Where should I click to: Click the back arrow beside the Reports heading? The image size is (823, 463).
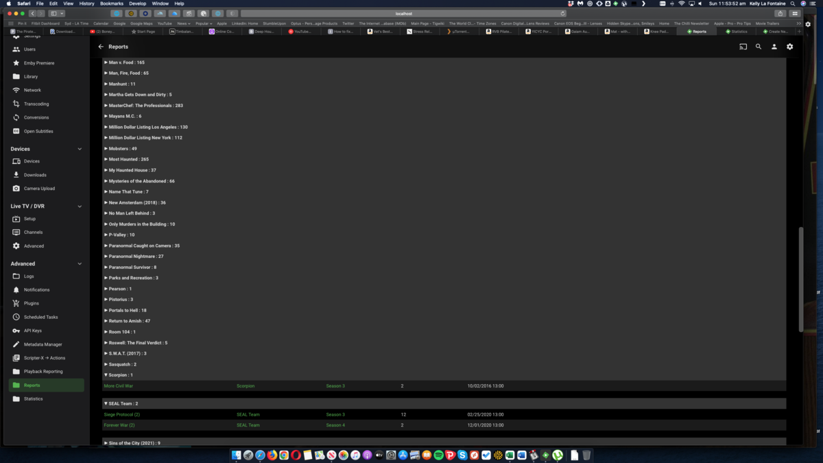(x=102, y=46)
